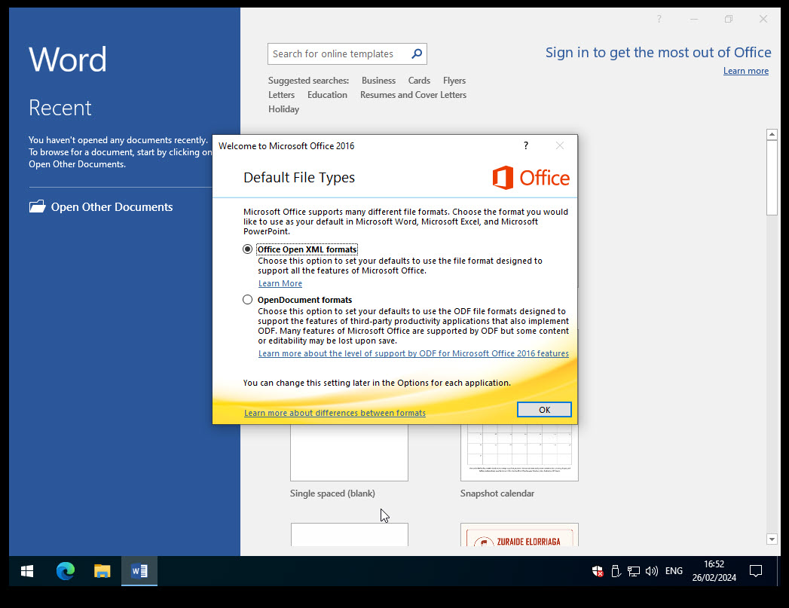Open File Explorer from the taskbar
789x608 pixels.
pos(102,571)
